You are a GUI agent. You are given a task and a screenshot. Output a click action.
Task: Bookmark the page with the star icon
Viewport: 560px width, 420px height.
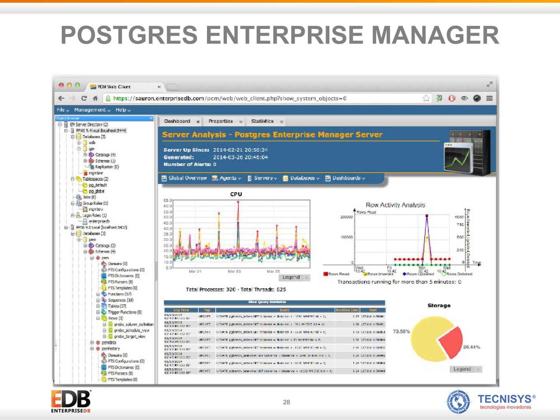click(426, 98)
